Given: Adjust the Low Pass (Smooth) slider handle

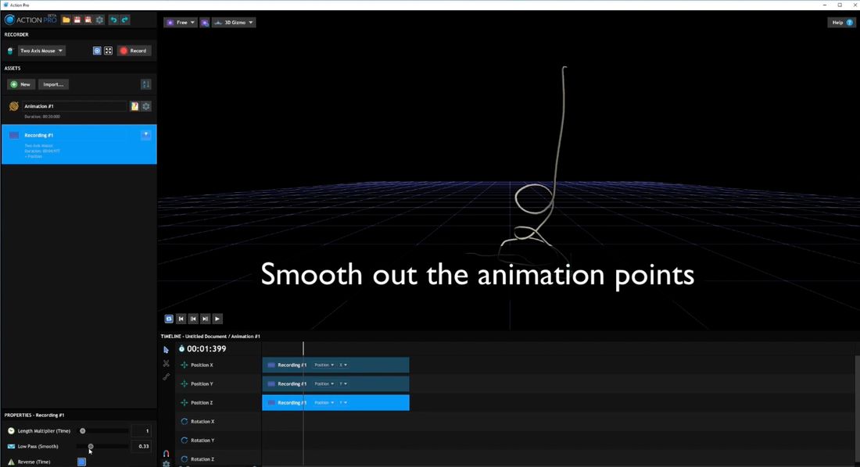Looking at the screenshot, I should 91,446.
